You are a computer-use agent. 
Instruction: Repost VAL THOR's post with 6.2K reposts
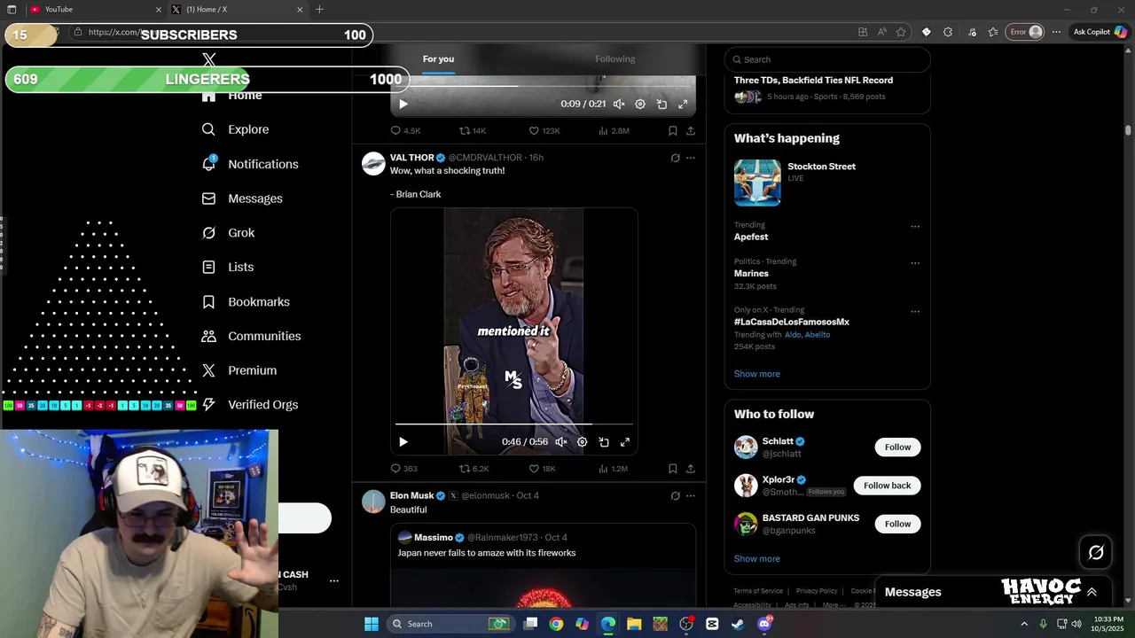click(474, 469)
